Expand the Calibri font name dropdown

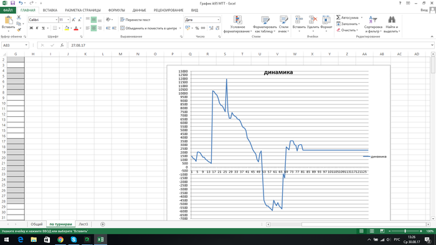coord(57,20)
